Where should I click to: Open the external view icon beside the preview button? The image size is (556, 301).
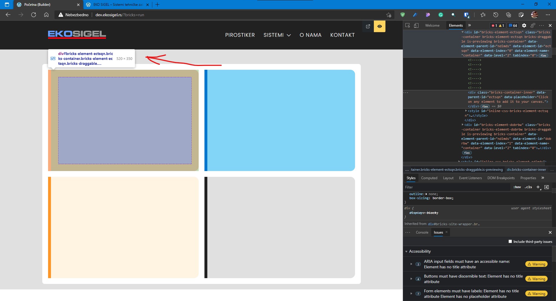pyautogui.click(x=368, y=26)
